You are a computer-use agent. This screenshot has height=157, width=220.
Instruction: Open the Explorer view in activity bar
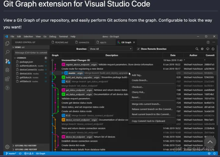coord(7,43)
